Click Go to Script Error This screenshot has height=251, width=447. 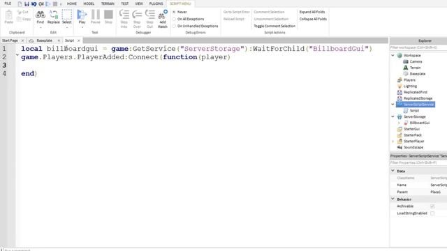click(x=236, y=12)
